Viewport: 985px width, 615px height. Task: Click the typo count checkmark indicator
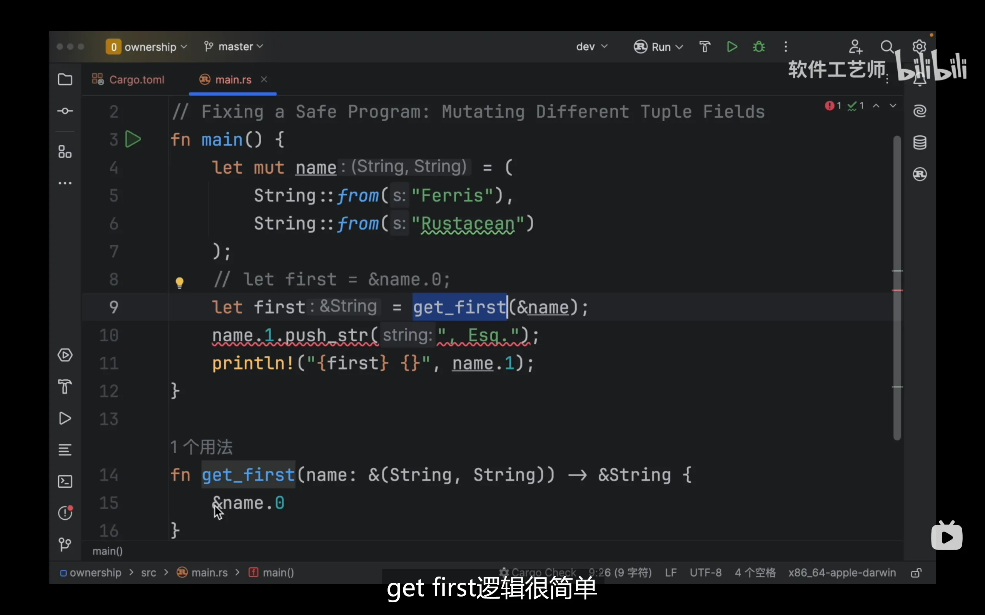coord(856,106)
